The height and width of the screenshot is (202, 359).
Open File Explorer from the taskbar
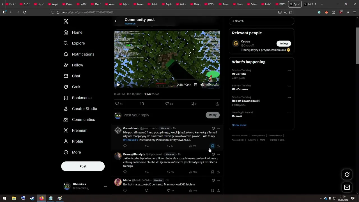pyautogui.click(x=14, y=198)
